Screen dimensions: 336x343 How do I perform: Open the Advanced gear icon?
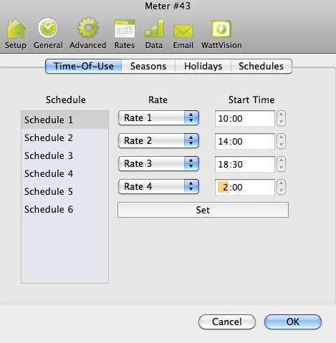pos(88,28)
